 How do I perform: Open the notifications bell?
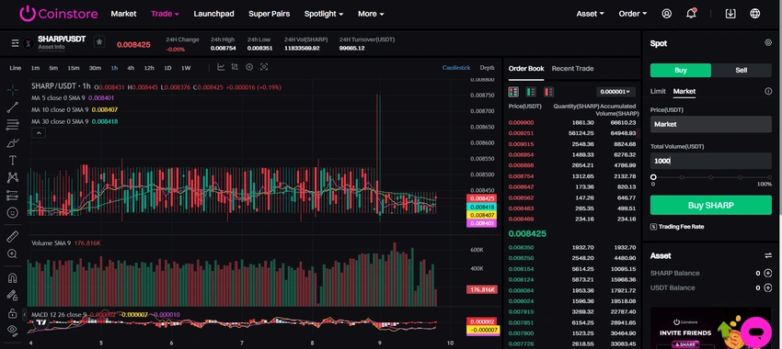coord(691,14)
